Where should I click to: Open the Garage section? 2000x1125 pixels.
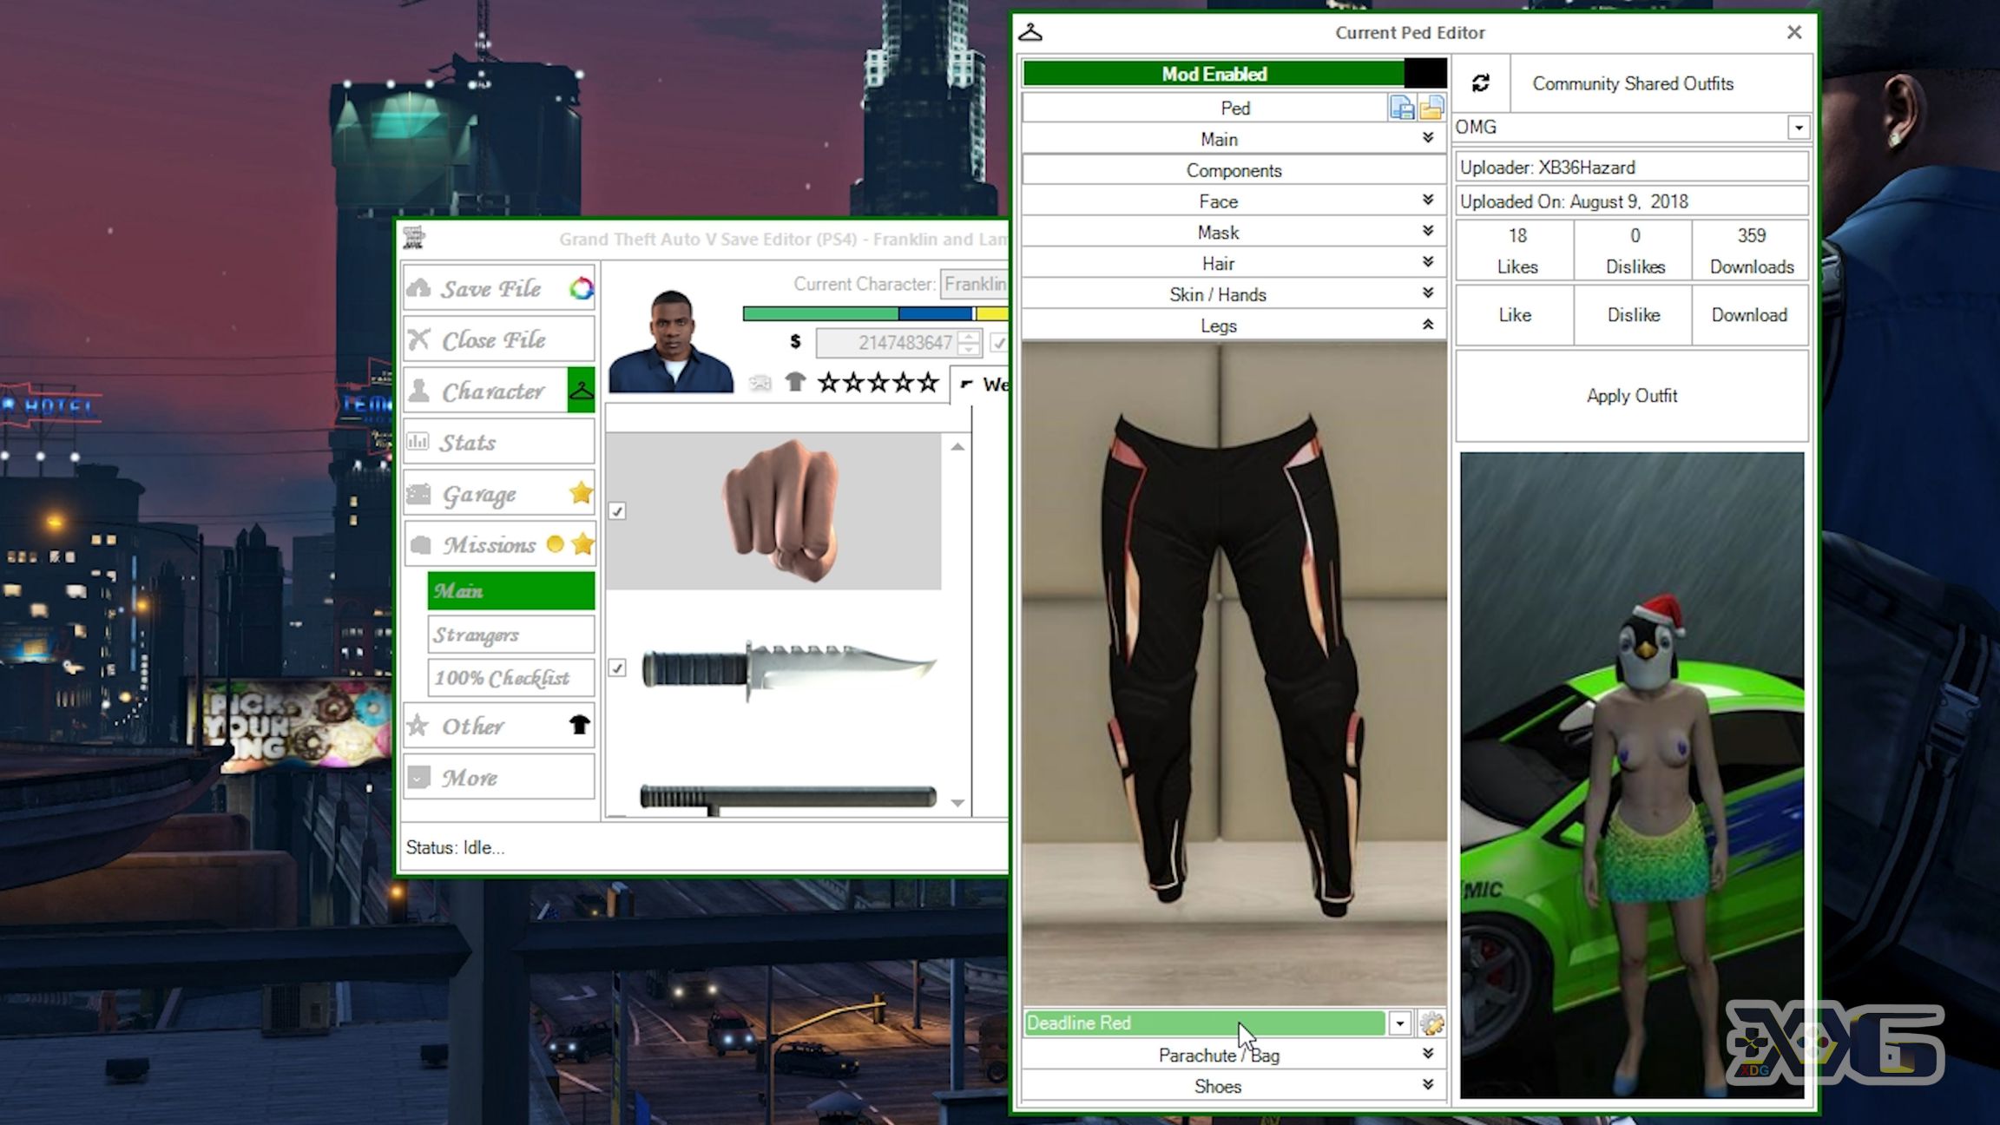click(x=499, y=493)
